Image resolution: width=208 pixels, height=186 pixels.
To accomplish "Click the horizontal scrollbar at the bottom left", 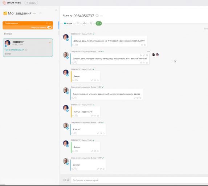I will click(x=3, y=184).
